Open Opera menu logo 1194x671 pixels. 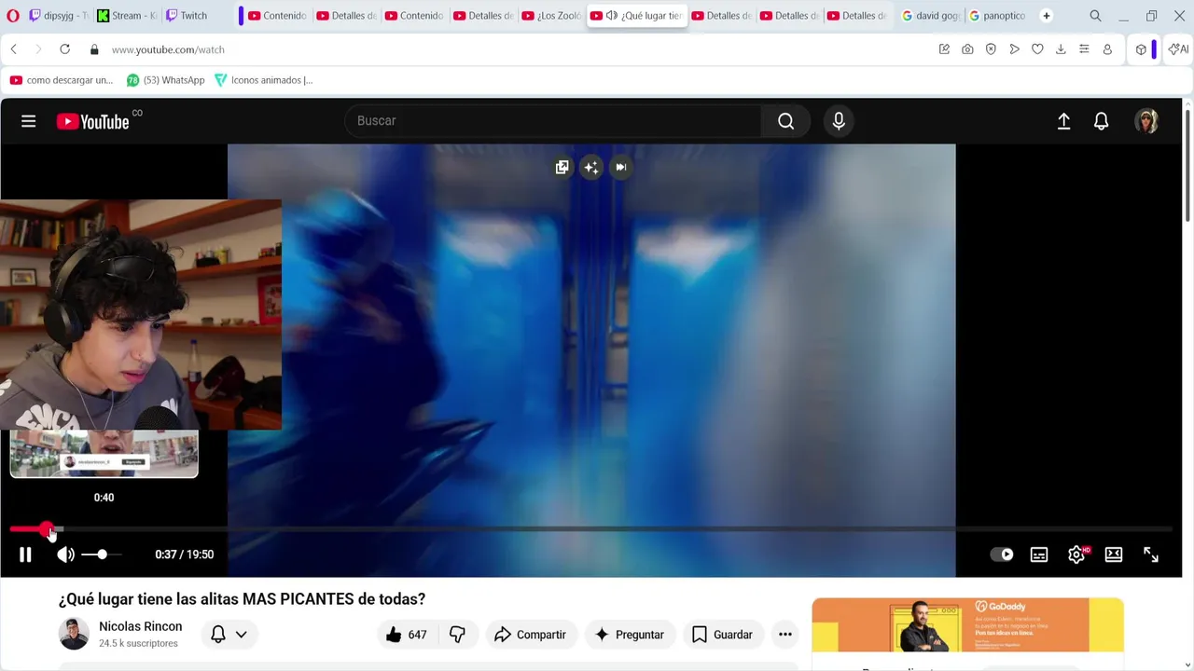click(x=13, y=16)
